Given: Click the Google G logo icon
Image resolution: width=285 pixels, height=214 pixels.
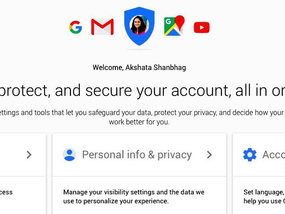Looking at the screenshot, I should (x=75, y=28).
